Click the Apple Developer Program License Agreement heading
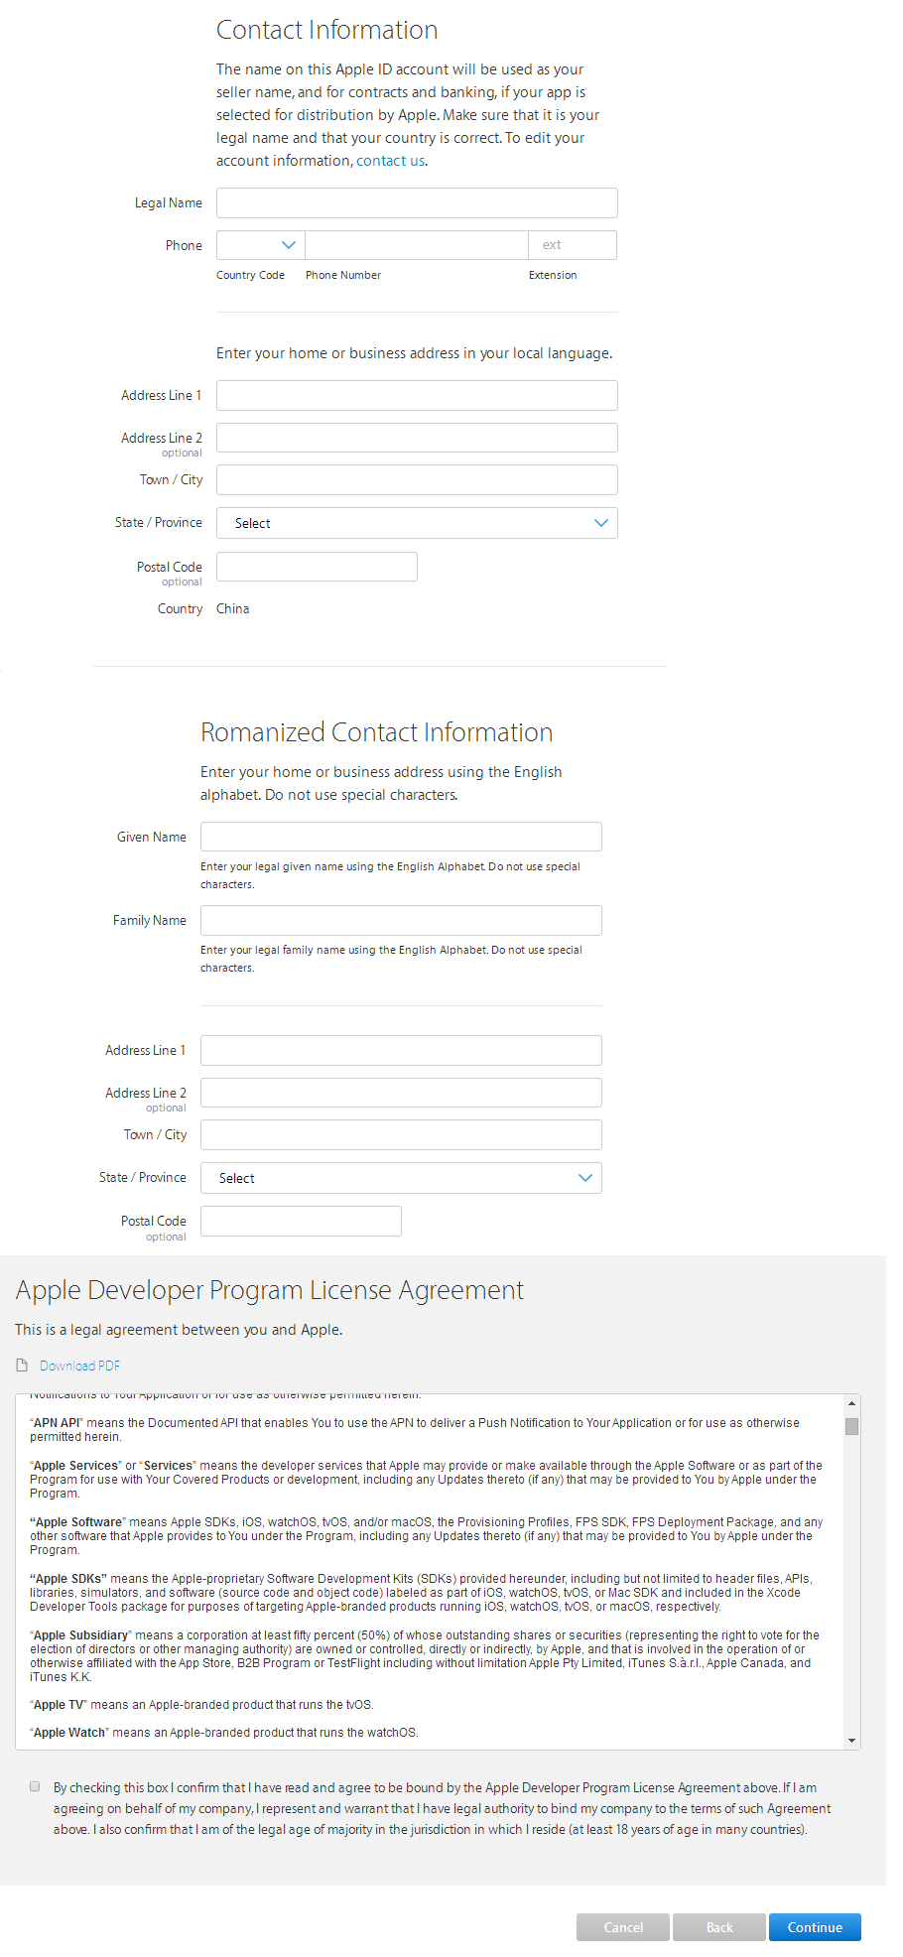Viewport: 903px width, 1957px height. pyautogui.click(x=270, y=1290)
